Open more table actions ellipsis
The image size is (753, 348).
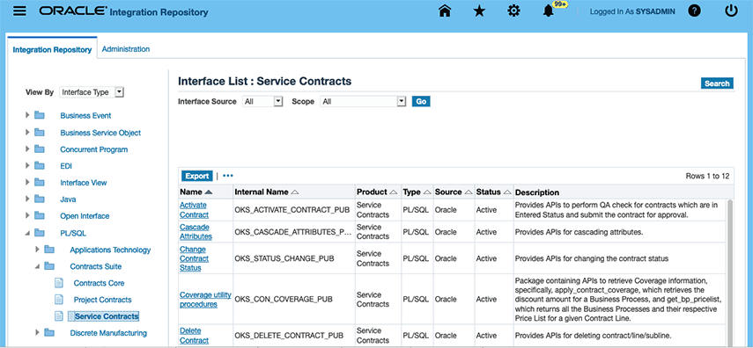(228, 176)
